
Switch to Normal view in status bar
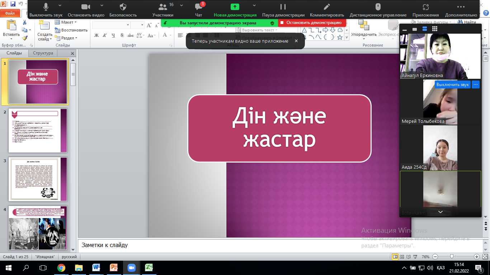click(395, 257)
